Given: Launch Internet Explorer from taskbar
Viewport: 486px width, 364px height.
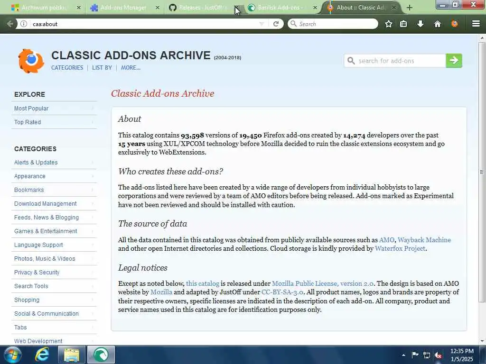Looking at the screenshot, I should (x=42, y=355).
